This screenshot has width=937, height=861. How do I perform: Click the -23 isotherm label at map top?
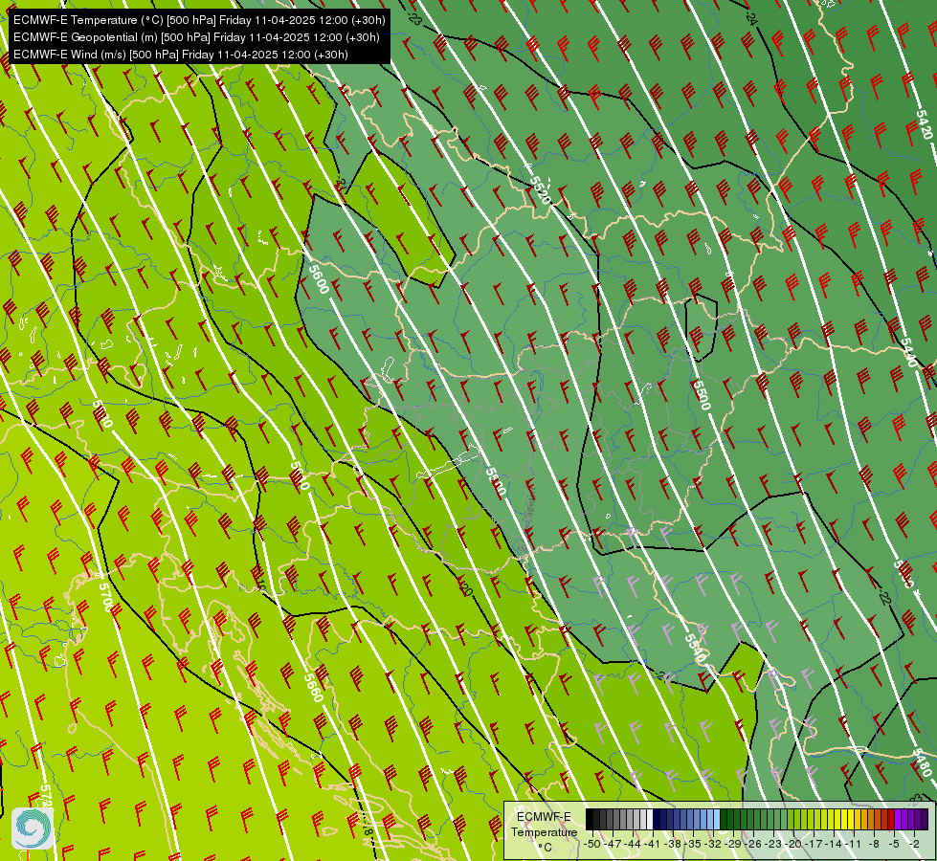pos(414,17)
